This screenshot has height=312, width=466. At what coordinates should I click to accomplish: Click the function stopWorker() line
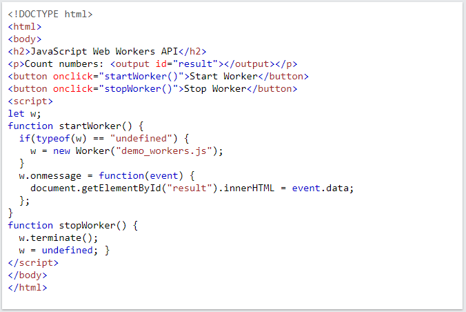73,225
